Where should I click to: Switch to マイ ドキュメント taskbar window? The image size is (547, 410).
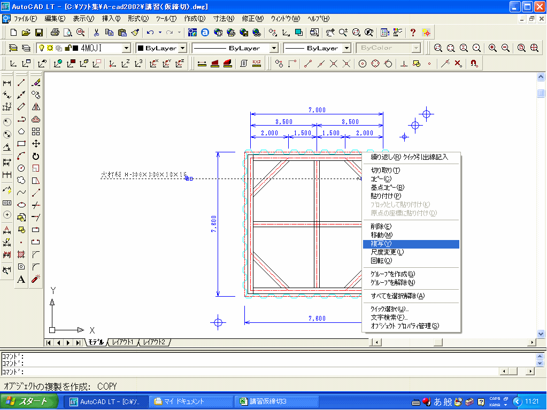click(x=191, y=401)
